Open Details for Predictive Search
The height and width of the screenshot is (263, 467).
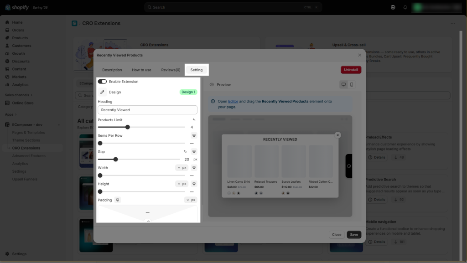(376, 199)
